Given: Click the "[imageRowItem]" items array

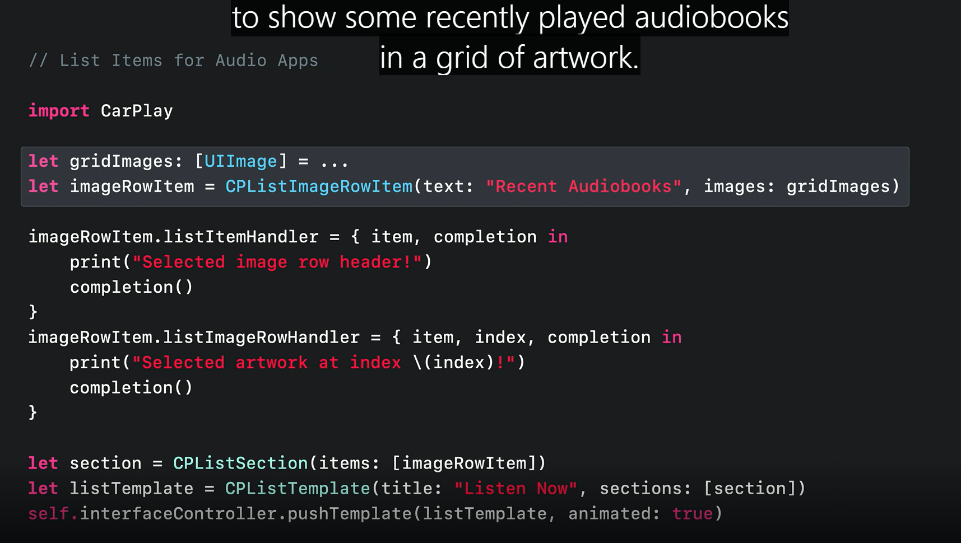Looking at the screenshot, I should 464,463.
